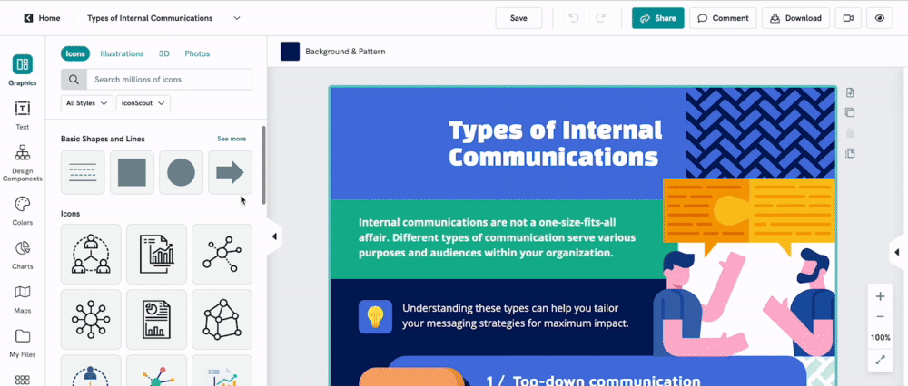This screenshot has height=386, width=908.
Task: Expand the document title dropdown chevron
Action: 237,18
